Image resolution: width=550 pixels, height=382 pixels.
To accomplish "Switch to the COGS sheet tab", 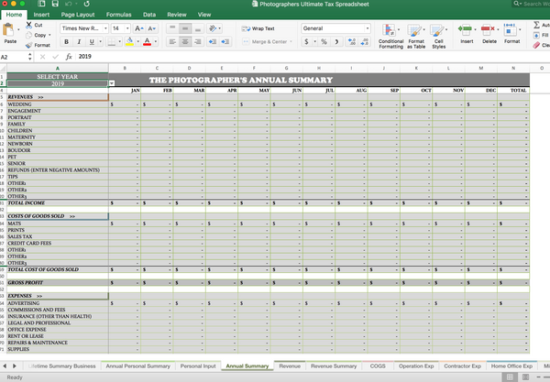I will 378,366.
